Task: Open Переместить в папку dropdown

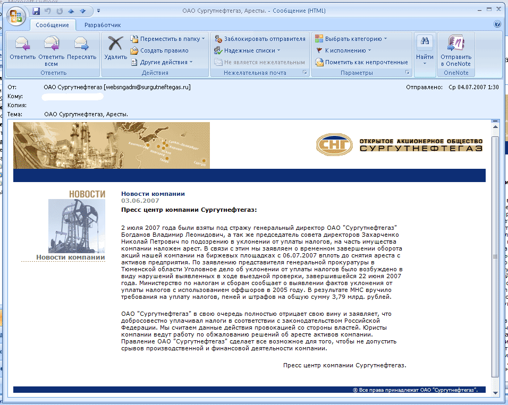Action: point(167,39)
